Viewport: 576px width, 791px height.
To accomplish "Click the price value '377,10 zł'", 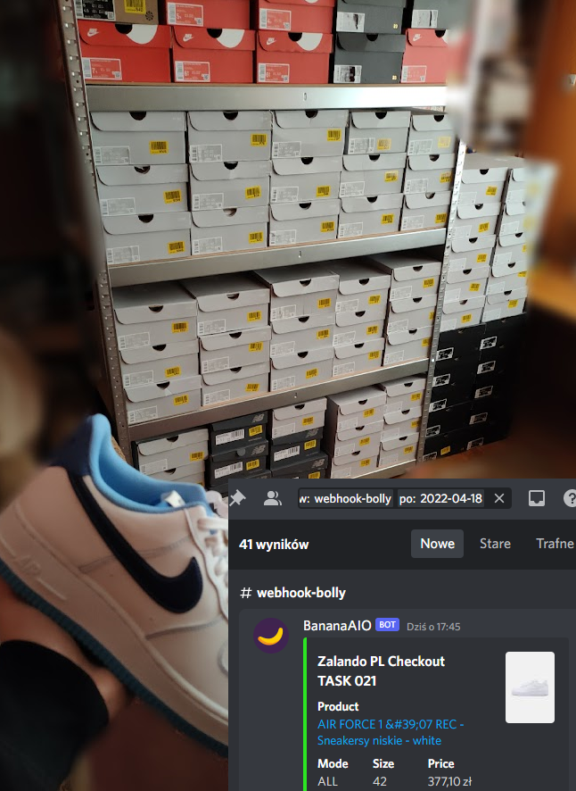I will click(x=449, y=781).
